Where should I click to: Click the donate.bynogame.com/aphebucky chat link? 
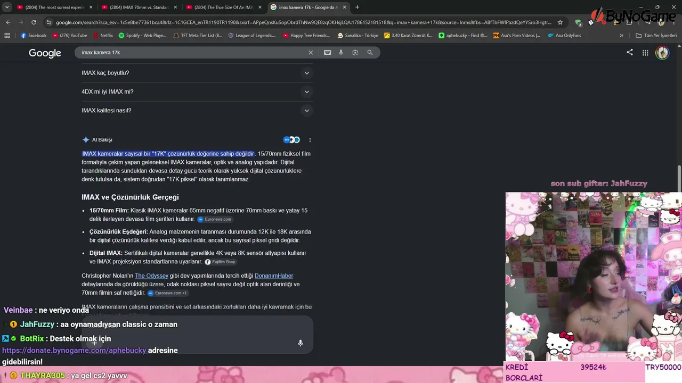pos(74,351)
